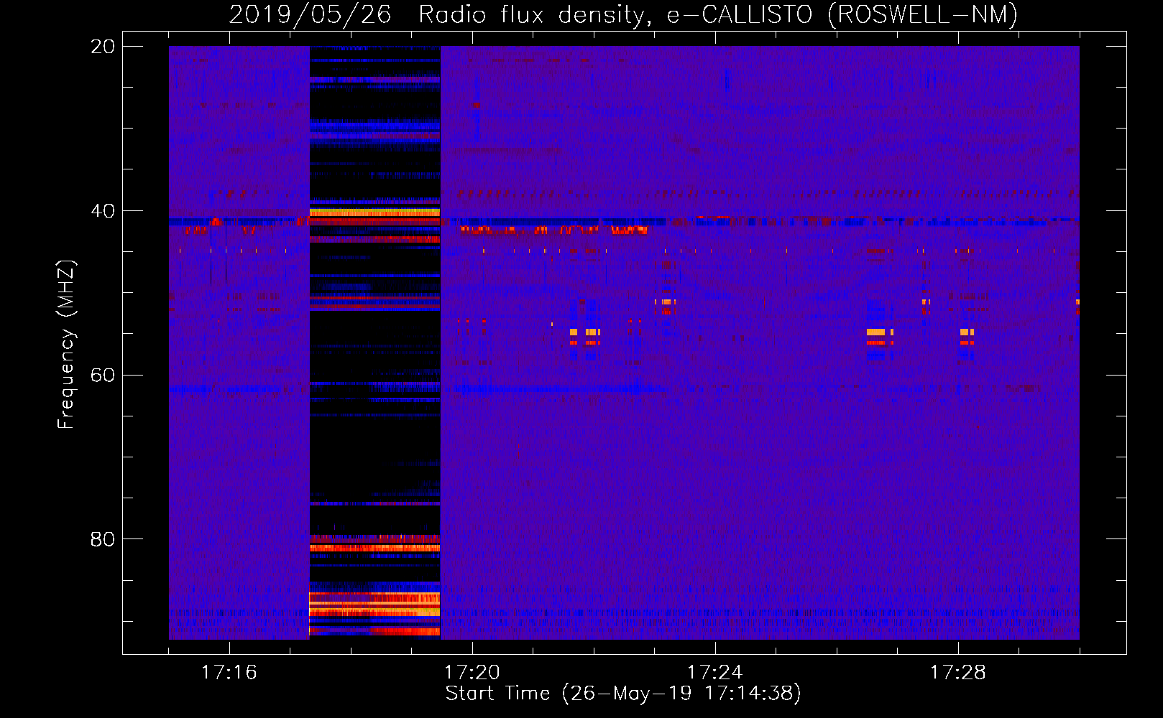
Task: Click the "40" frequency tick label
Action: tap(103, 211)
